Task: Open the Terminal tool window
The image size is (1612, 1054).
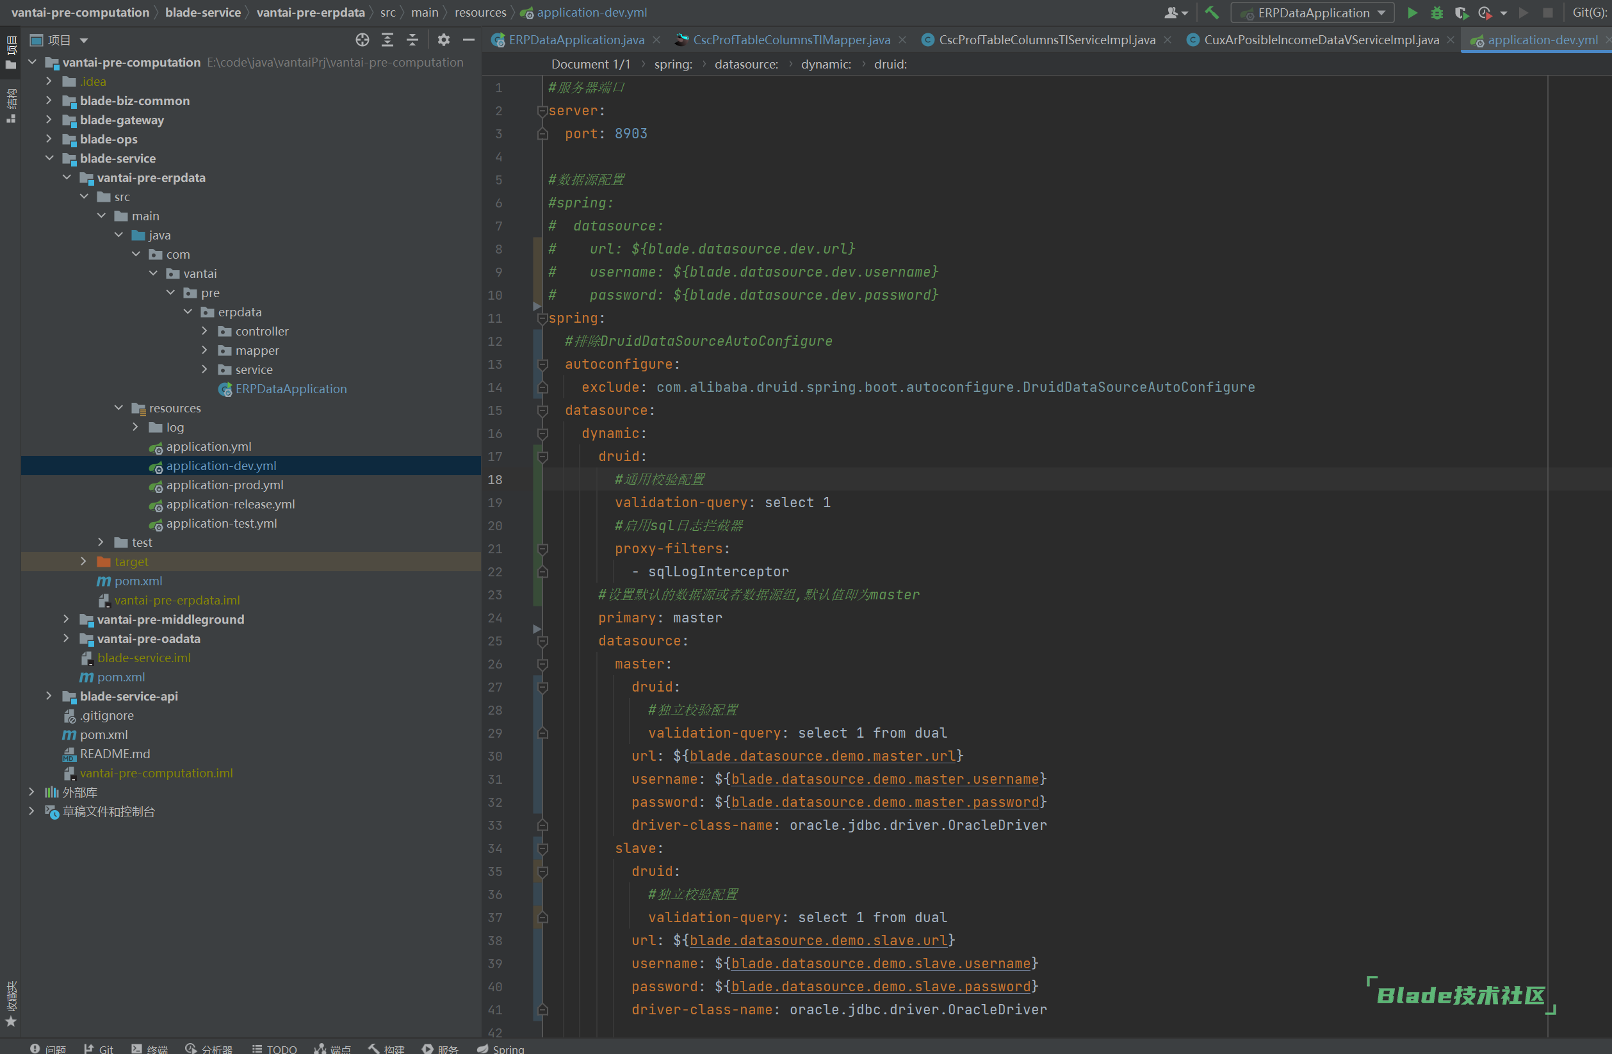Action: [x=150, y=1049]
